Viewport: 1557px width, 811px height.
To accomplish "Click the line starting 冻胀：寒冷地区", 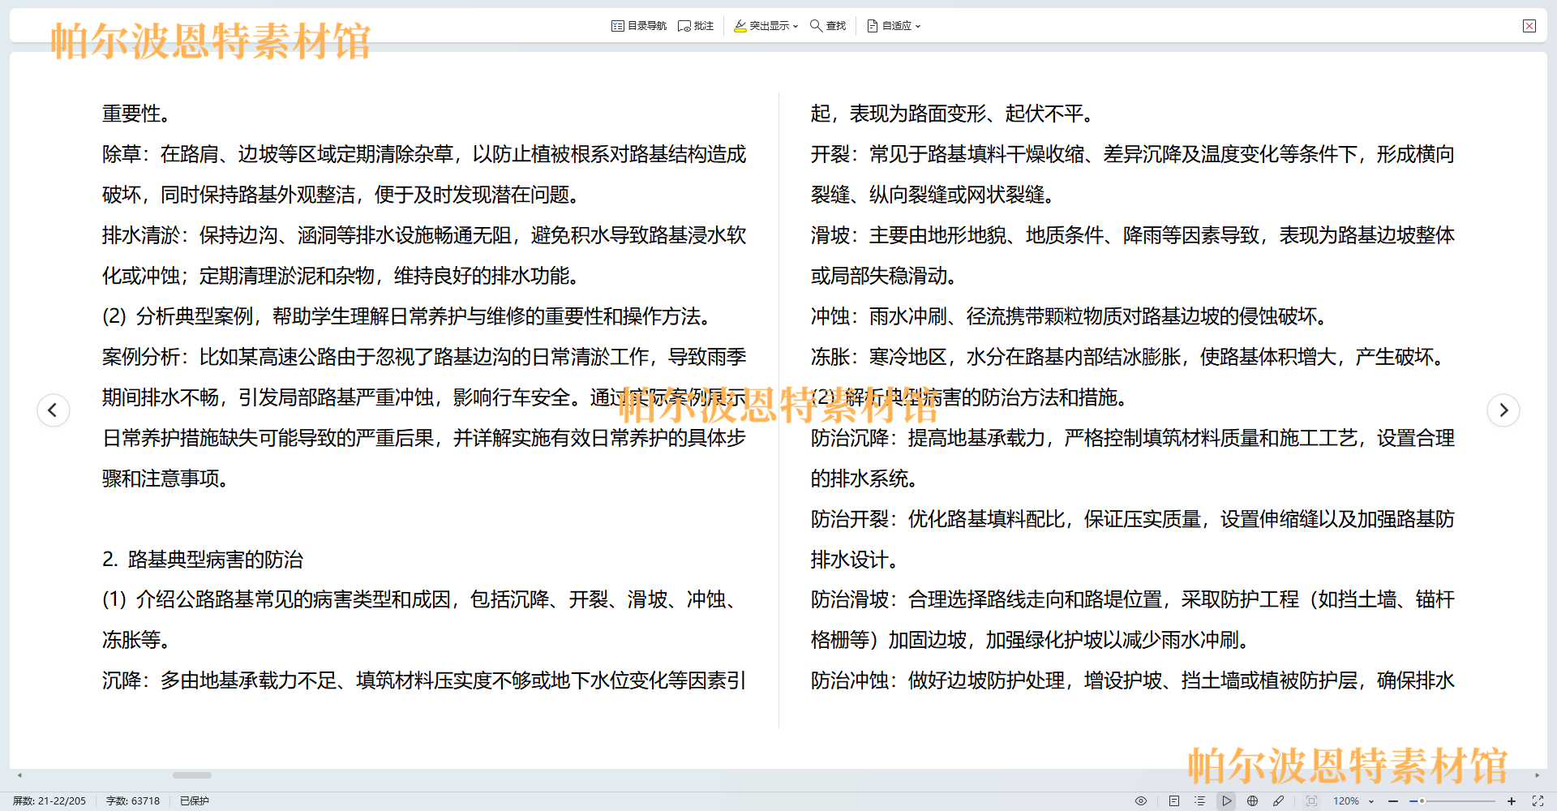I will coord(1130,357).
